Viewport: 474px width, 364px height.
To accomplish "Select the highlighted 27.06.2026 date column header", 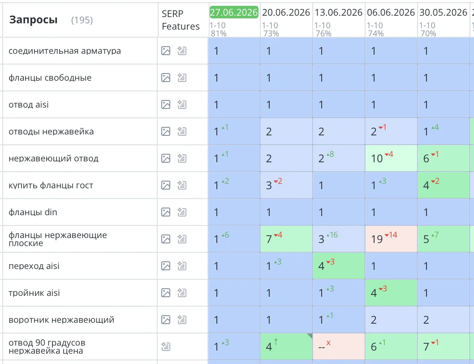I will click(x=234, y=13).
